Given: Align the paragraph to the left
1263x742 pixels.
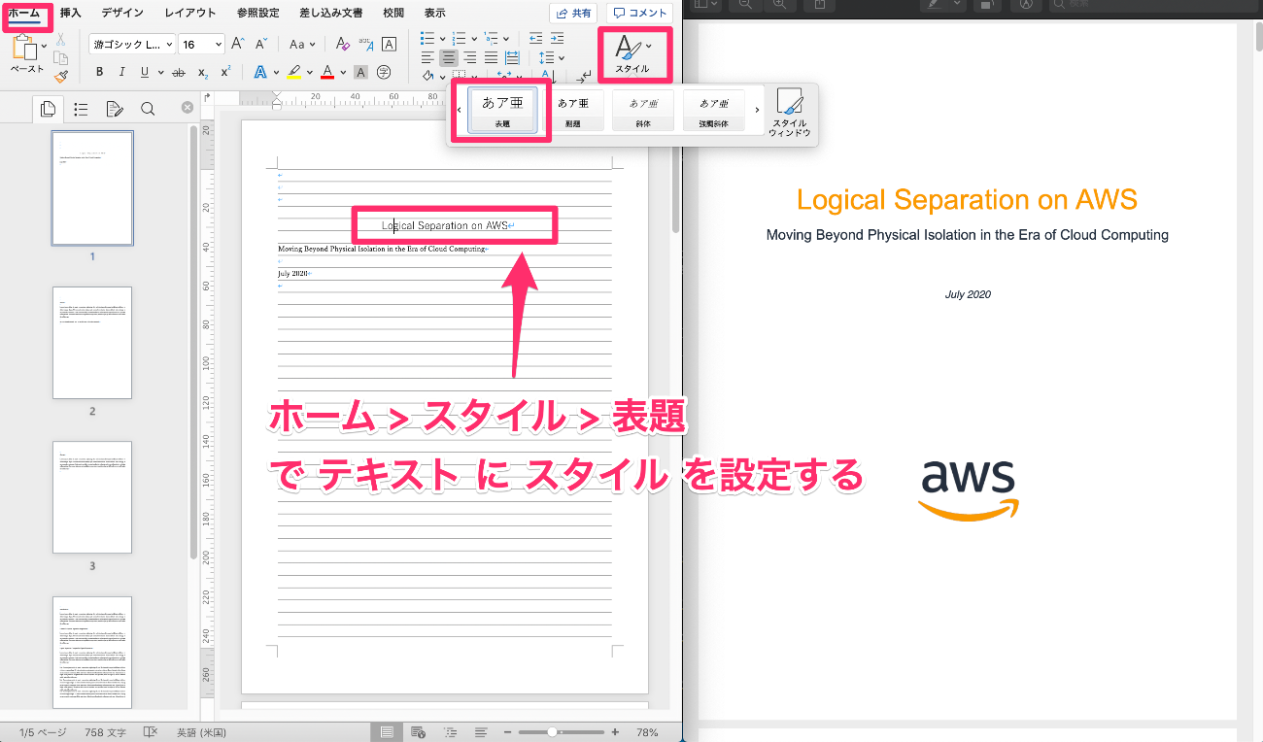Looking at the screenshot, I should pos(428,57).
